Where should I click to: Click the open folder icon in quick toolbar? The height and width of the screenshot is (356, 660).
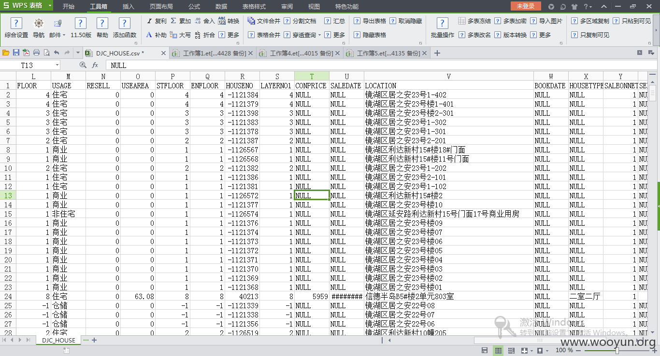[6, 53]
